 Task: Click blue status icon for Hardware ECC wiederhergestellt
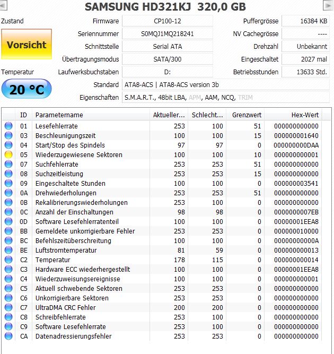click(8, 269)
